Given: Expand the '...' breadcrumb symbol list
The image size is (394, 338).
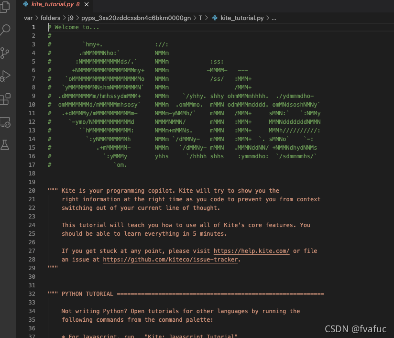Looking at the screenshot, I should point(274,18).
